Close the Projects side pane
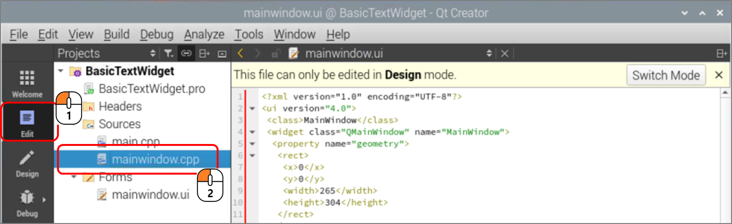The height and width of the screenshot is (224, 732). pyautogui.click(x=222, y=54)
